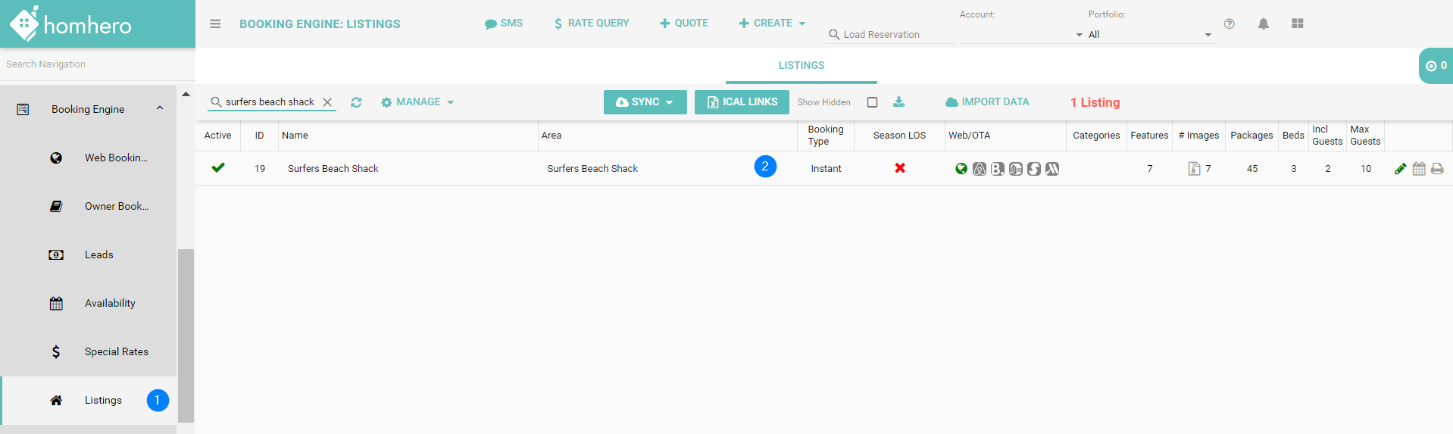Image resolution: width=1453 pixels, height=434 pixels.
Task: Click the ICAL LINKS button
Action: 742,102
